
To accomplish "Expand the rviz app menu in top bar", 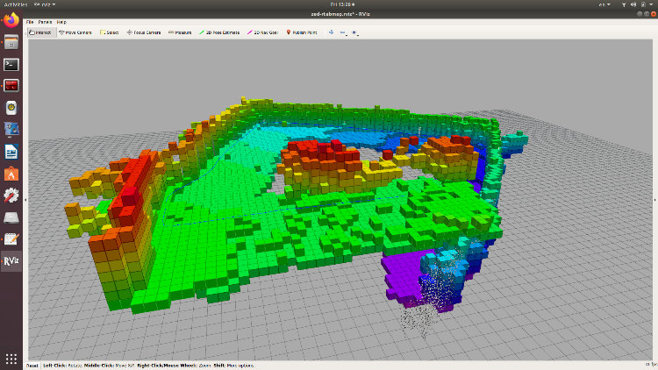I will point(44,4).
